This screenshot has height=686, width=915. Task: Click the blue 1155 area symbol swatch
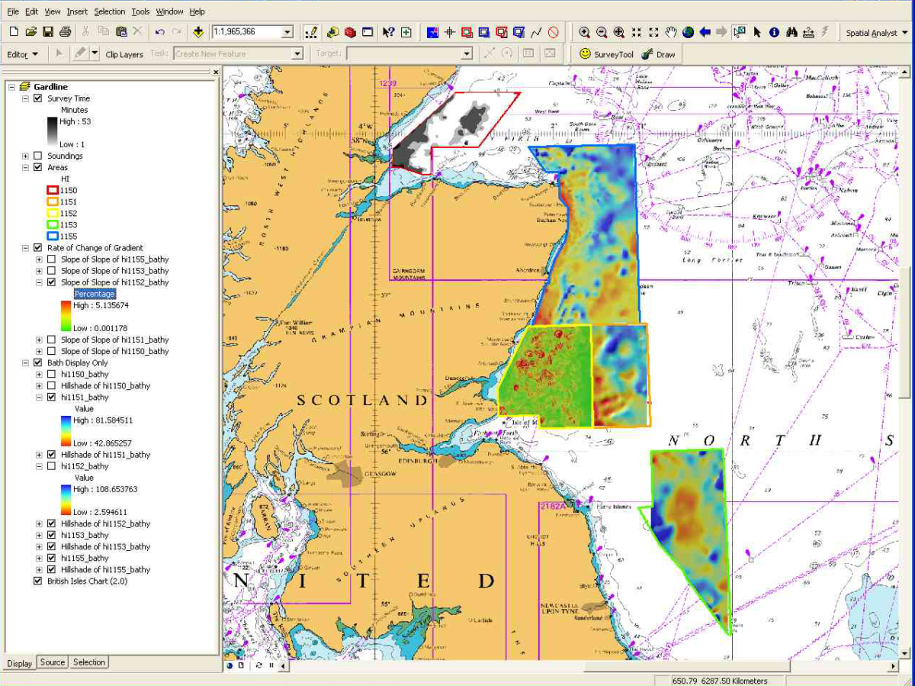53,237
